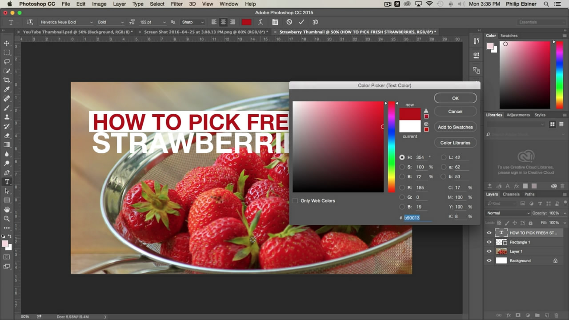Viewport: 569px width, 320px height.
Task: Select the Lasso tool
Action: [7, 62]
